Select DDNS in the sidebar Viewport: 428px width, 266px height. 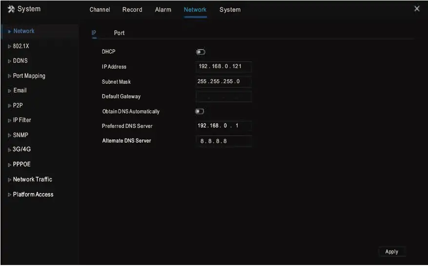coord(20,61)
